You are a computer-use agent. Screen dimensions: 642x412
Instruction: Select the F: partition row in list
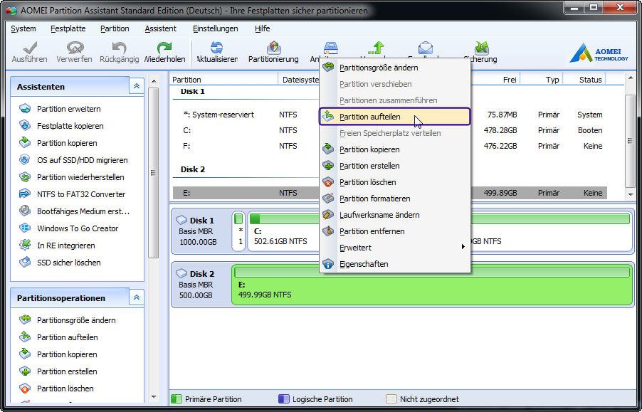click(390, 146)
